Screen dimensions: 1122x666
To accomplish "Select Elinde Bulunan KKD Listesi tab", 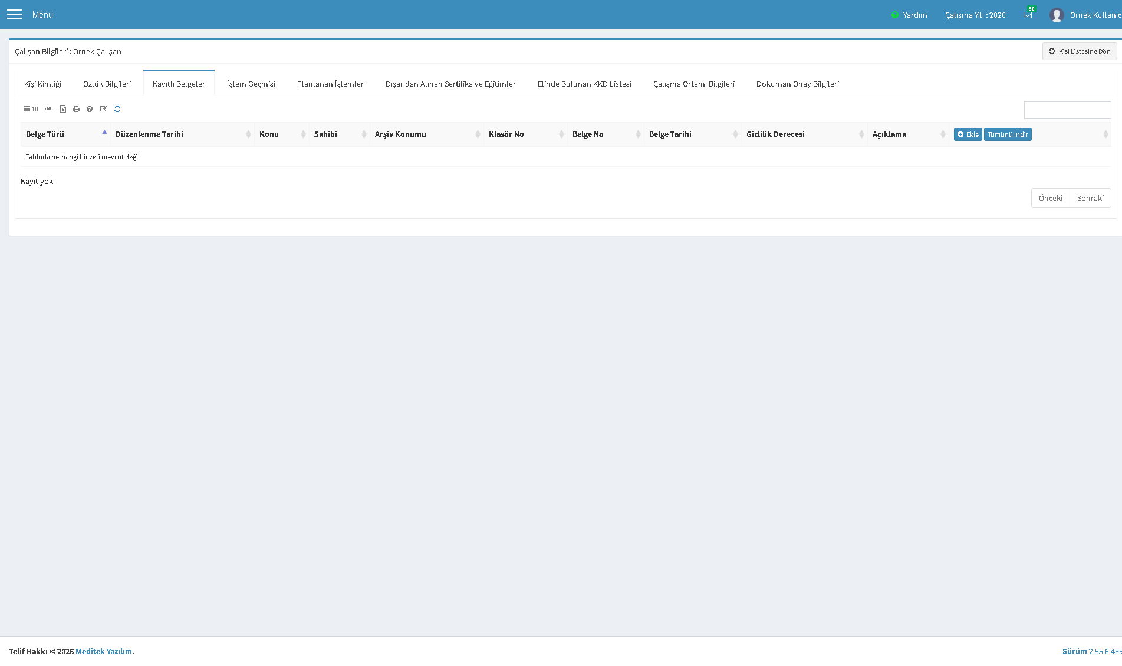I will 584,84.
